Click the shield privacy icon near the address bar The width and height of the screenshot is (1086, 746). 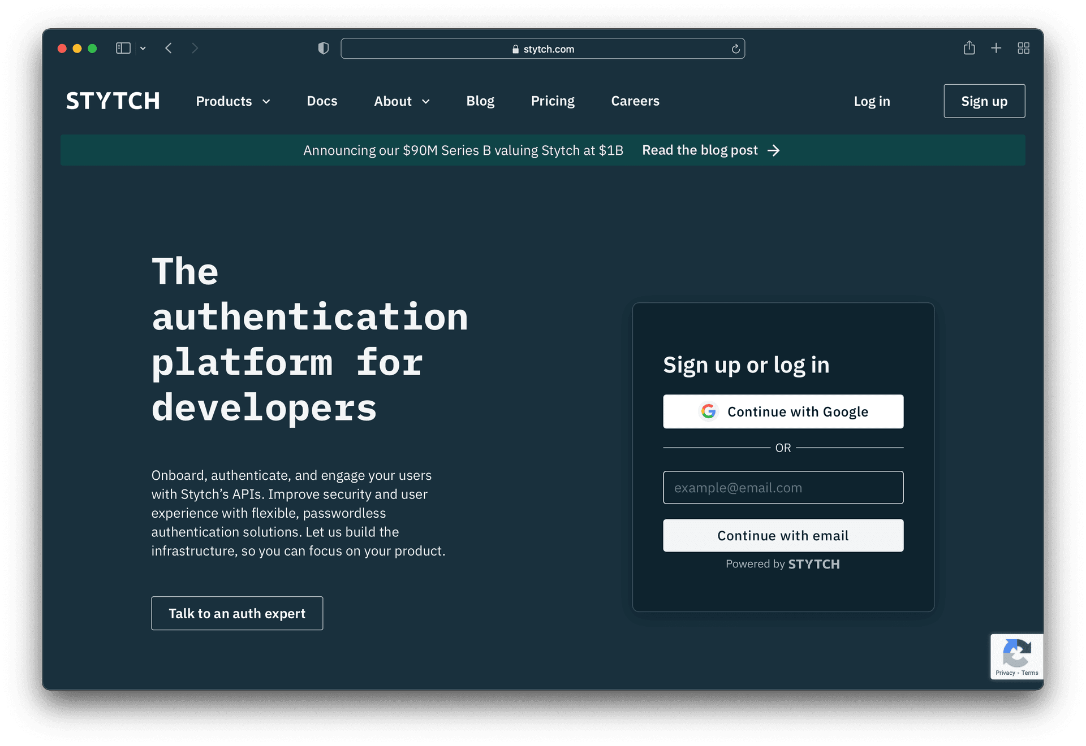[x=323, y=48]
